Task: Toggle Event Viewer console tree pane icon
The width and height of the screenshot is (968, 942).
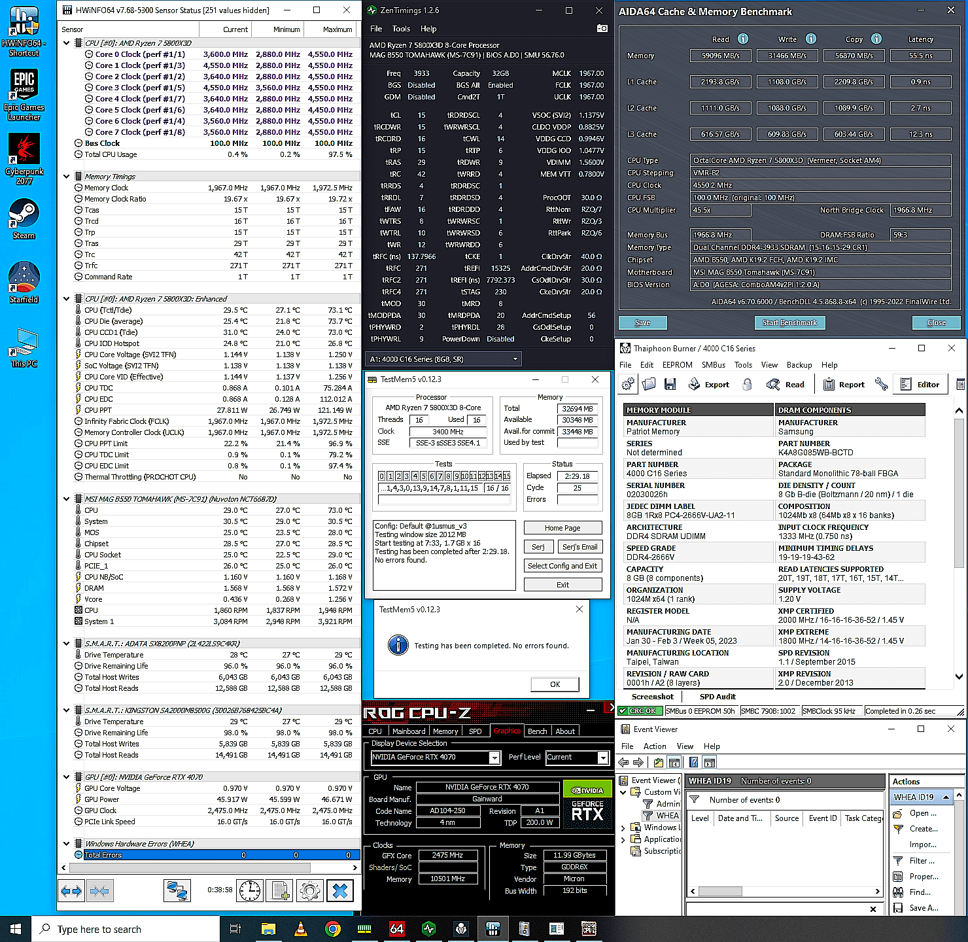Action: (674, 762)
